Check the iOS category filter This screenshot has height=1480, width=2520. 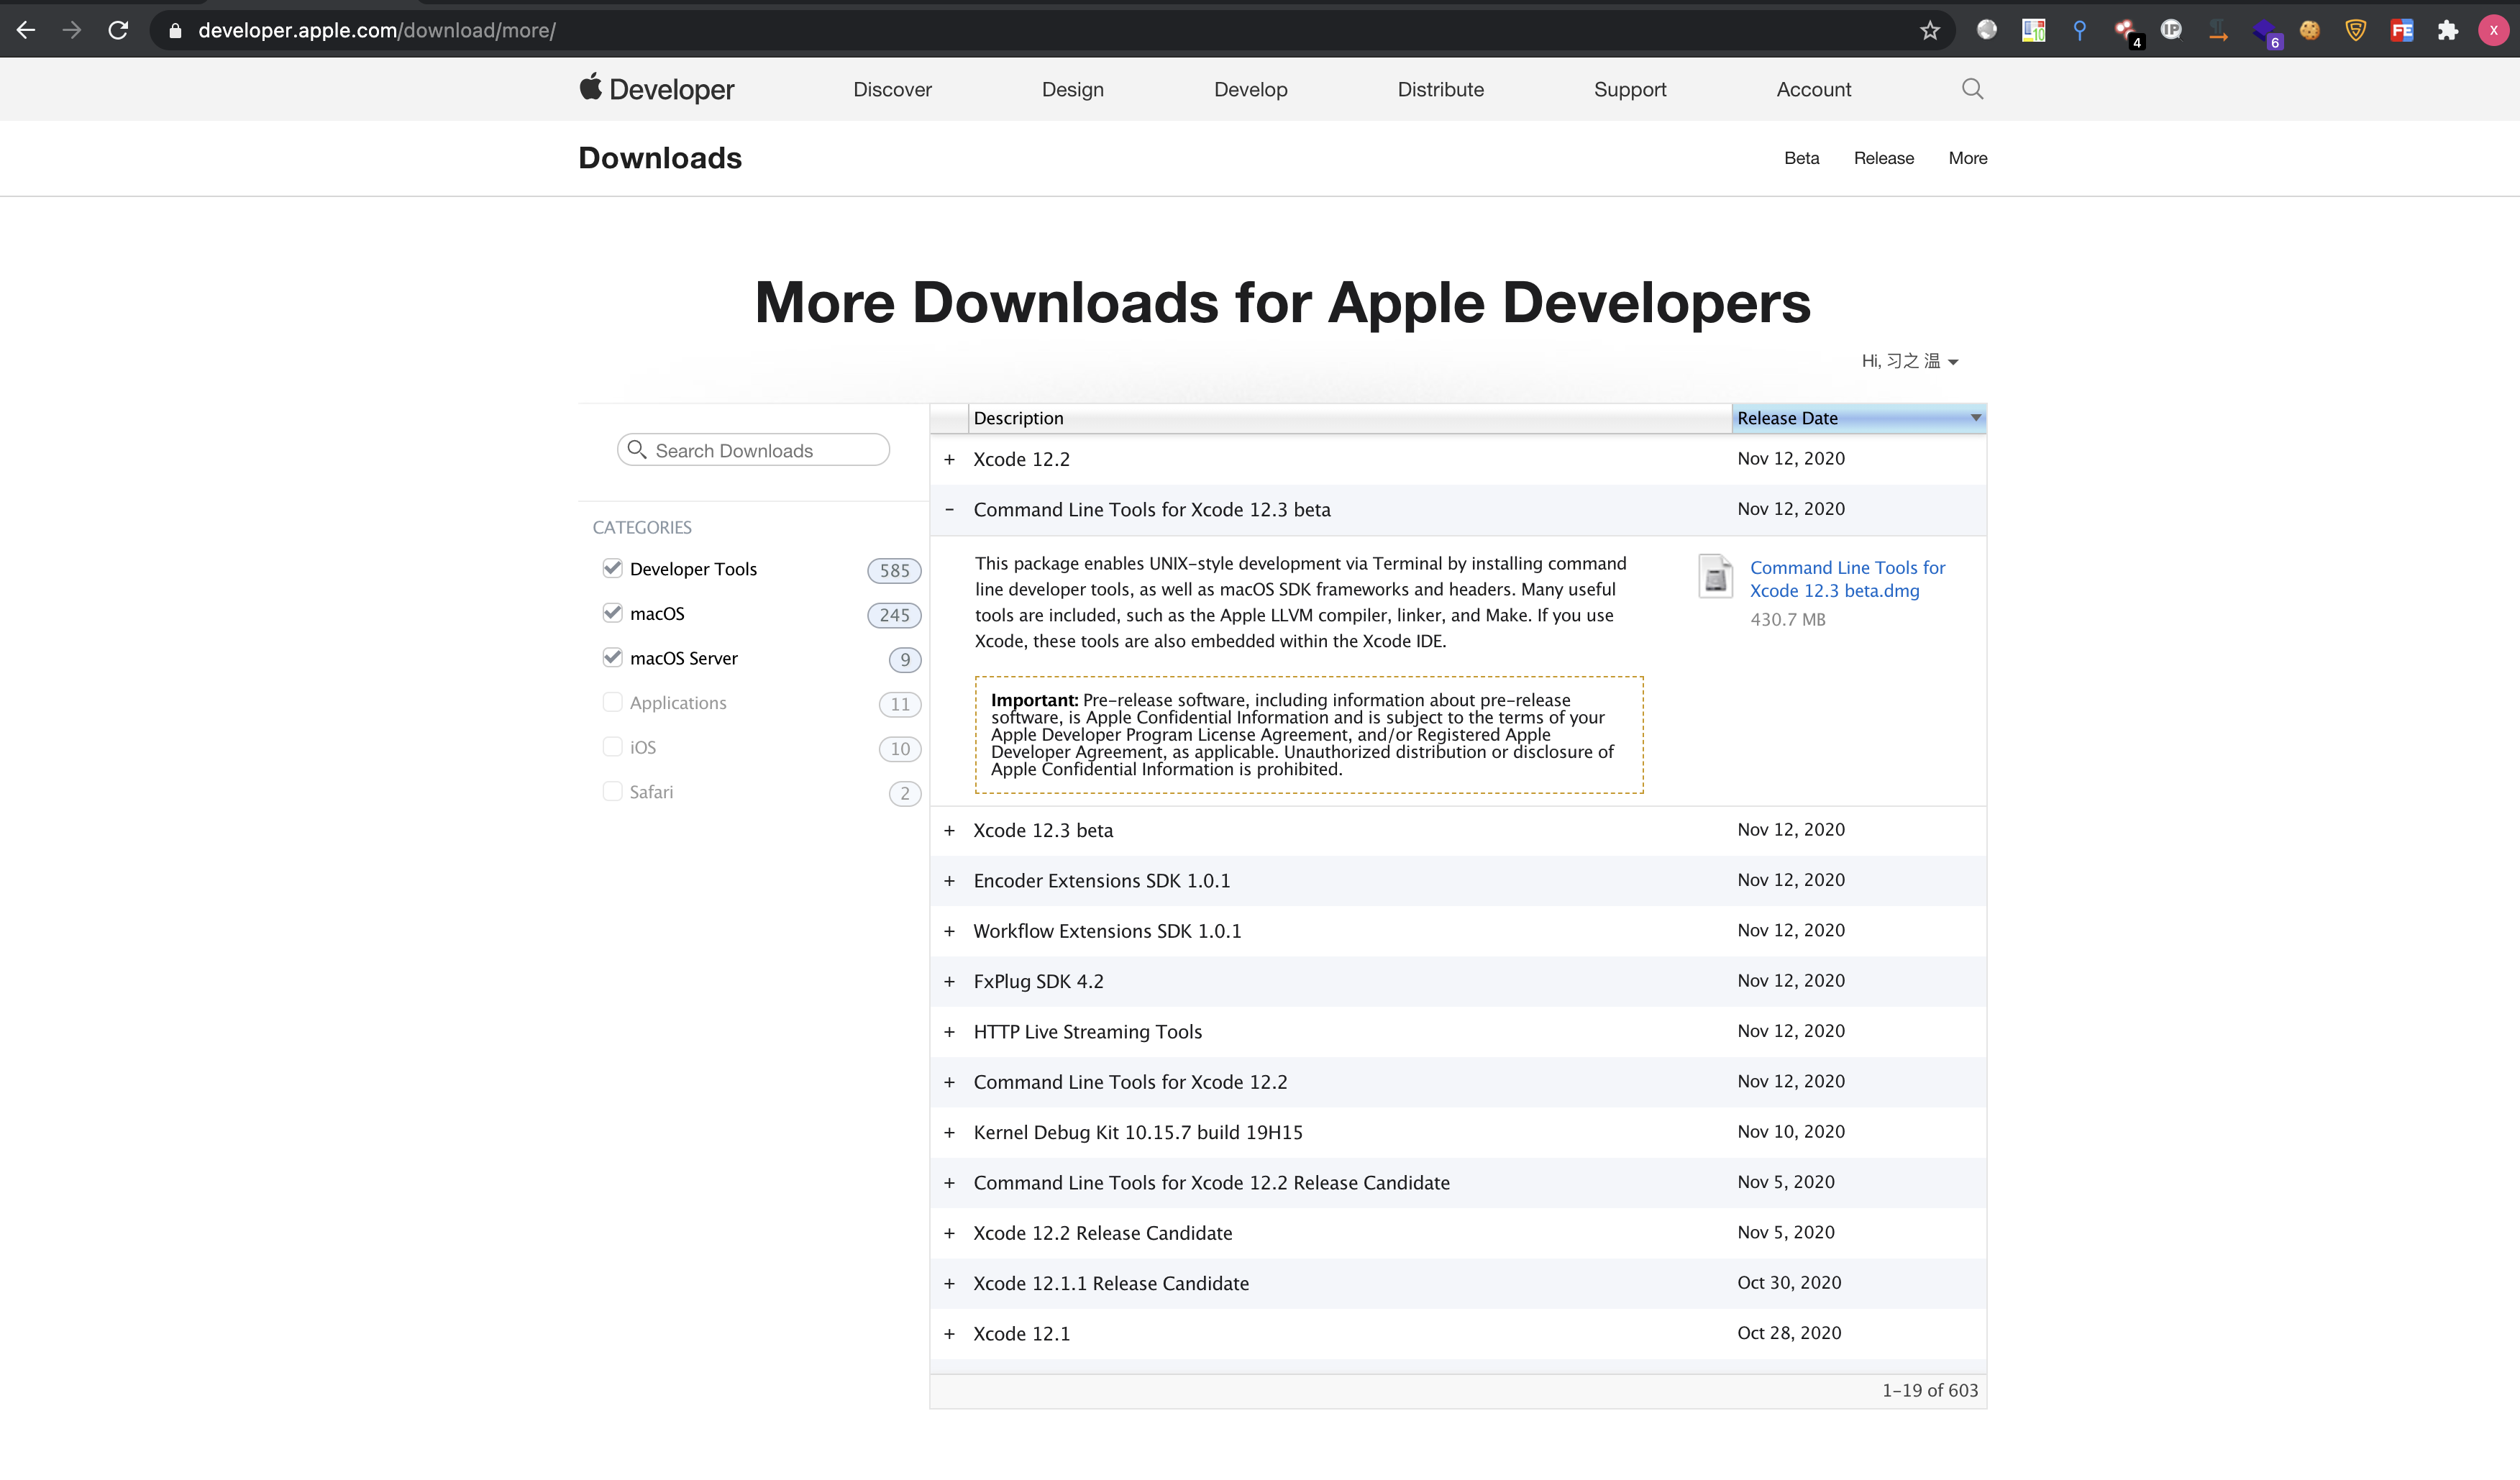[x=612, y=747]
